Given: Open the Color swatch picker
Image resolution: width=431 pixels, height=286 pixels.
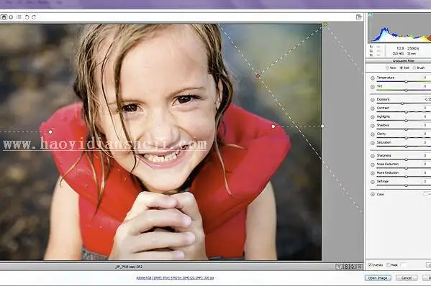Looking at the screenshot, I should pos(427,194).
